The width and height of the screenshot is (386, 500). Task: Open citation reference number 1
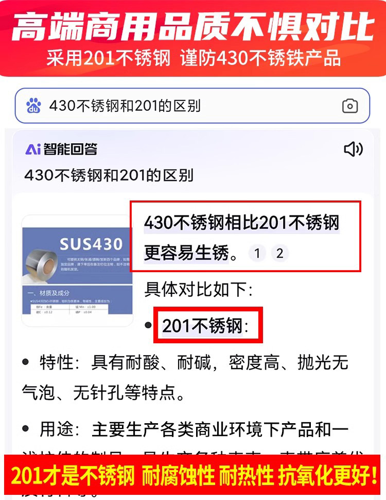click(x=257, y=253)
